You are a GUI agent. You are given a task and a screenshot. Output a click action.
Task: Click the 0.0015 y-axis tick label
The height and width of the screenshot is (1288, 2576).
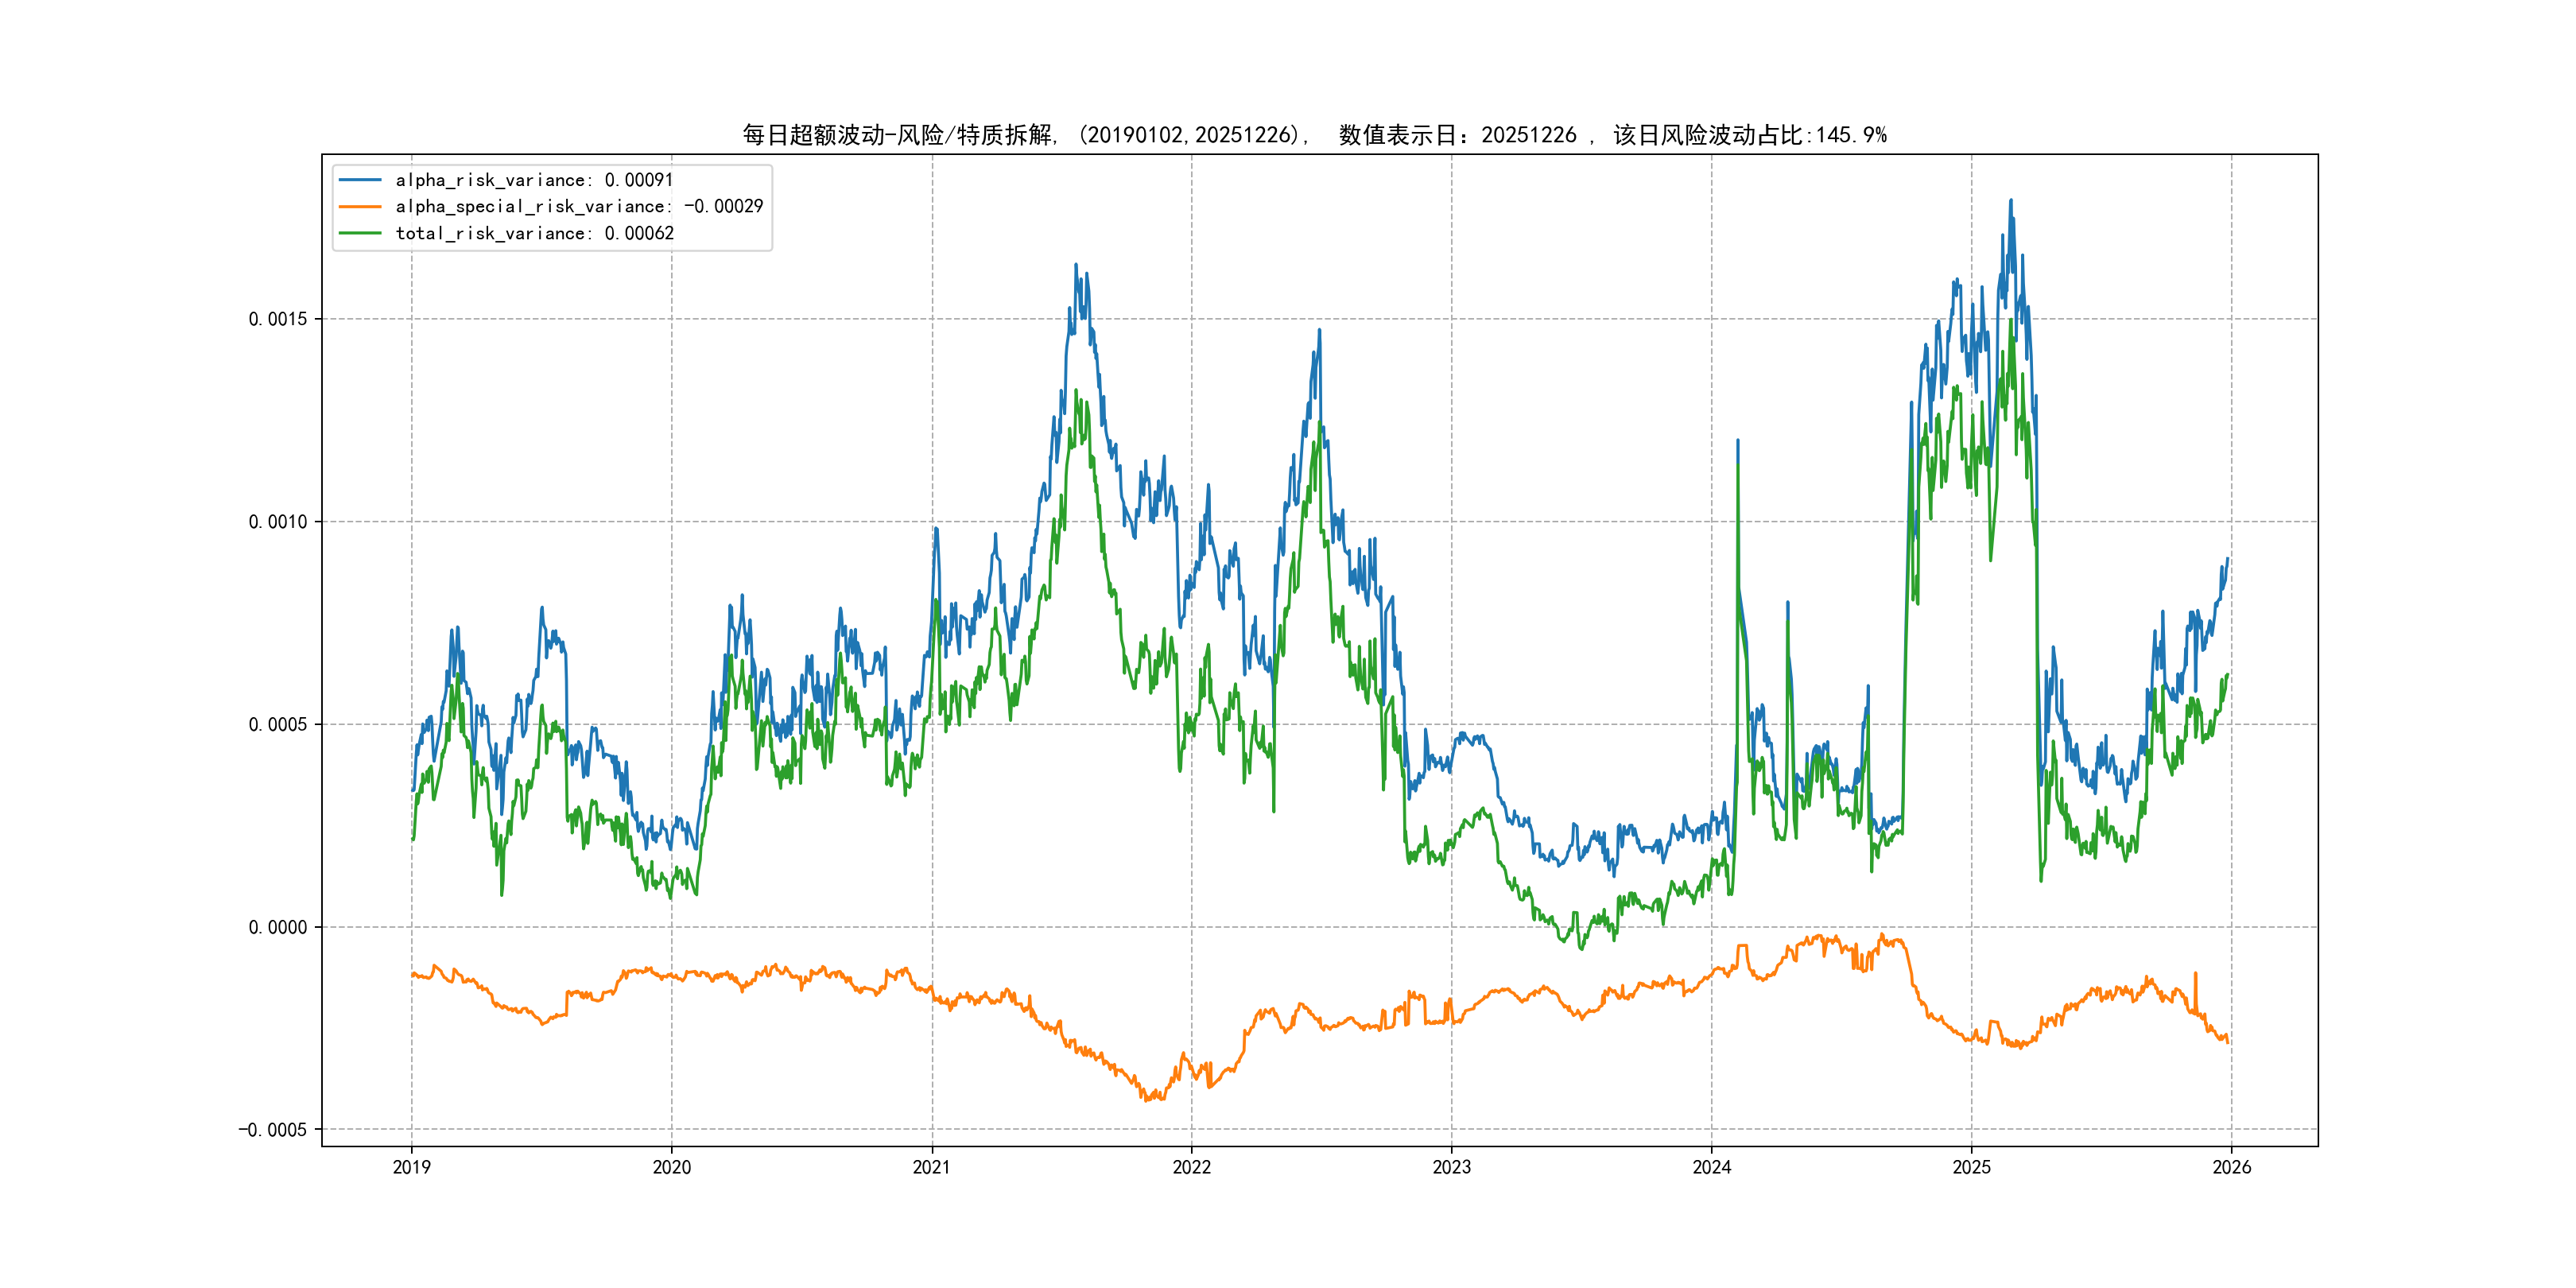[277, 319]
